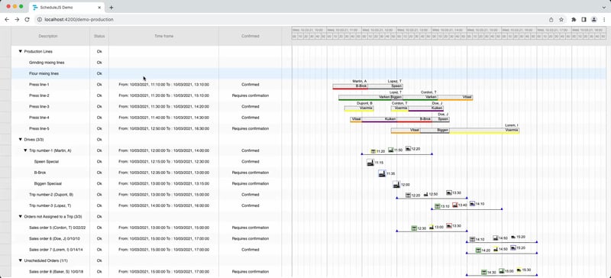Select the green Varken Biggen bar on Press line-2
The width and height of the screenshot is (611, 278).
370,98
